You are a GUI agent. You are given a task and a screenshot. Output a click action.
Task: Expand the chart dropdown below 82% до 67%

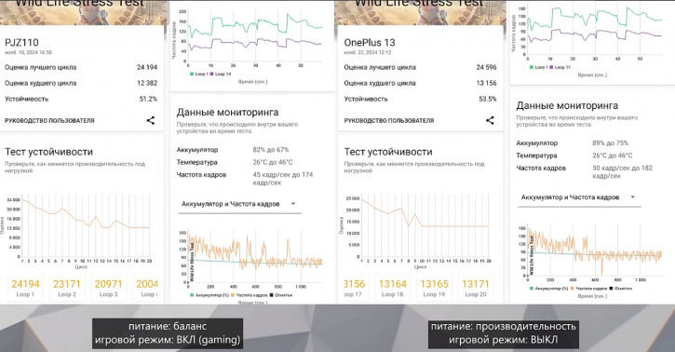[x=240, y=204]
